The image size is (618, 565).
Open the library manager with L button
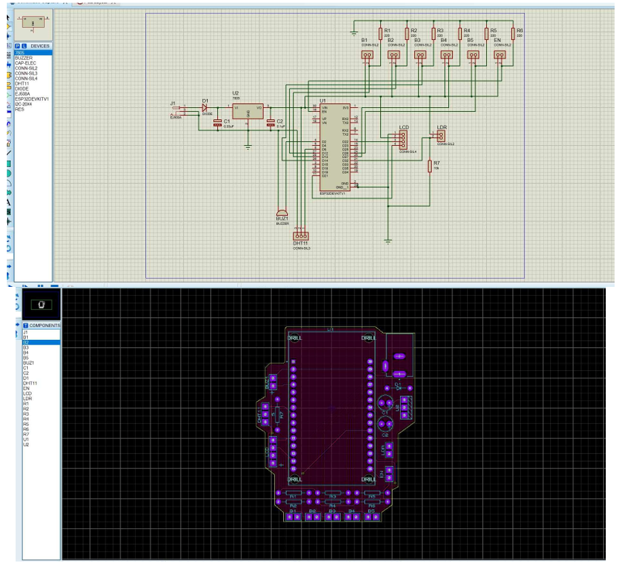click(x=24, y=46)
